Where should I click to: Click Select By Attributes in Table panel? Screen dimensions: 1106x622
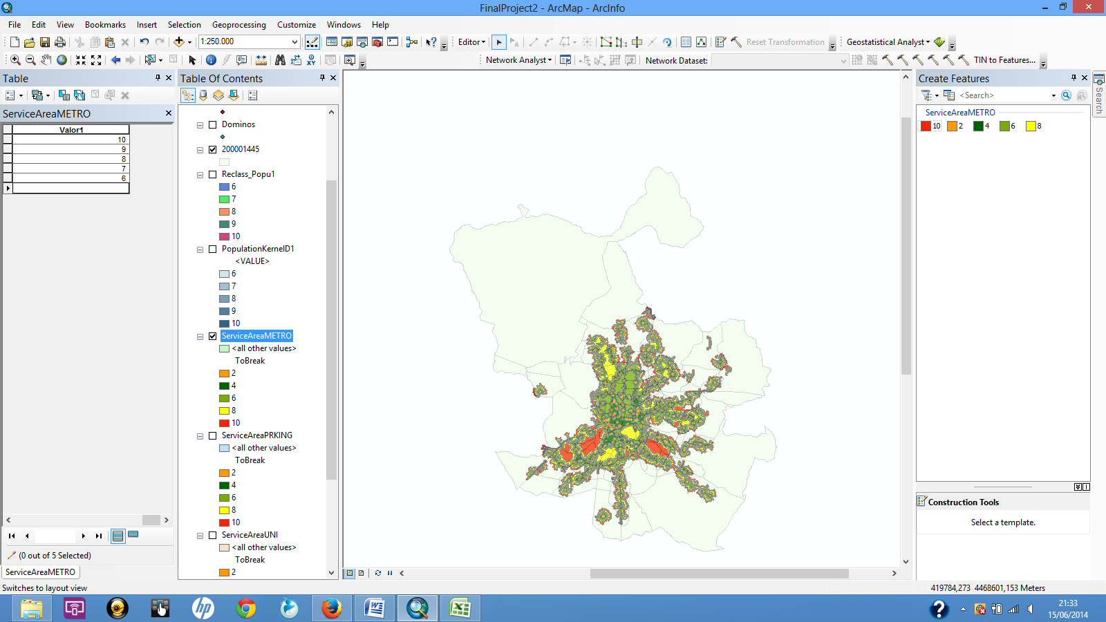(x=64, y=95)
